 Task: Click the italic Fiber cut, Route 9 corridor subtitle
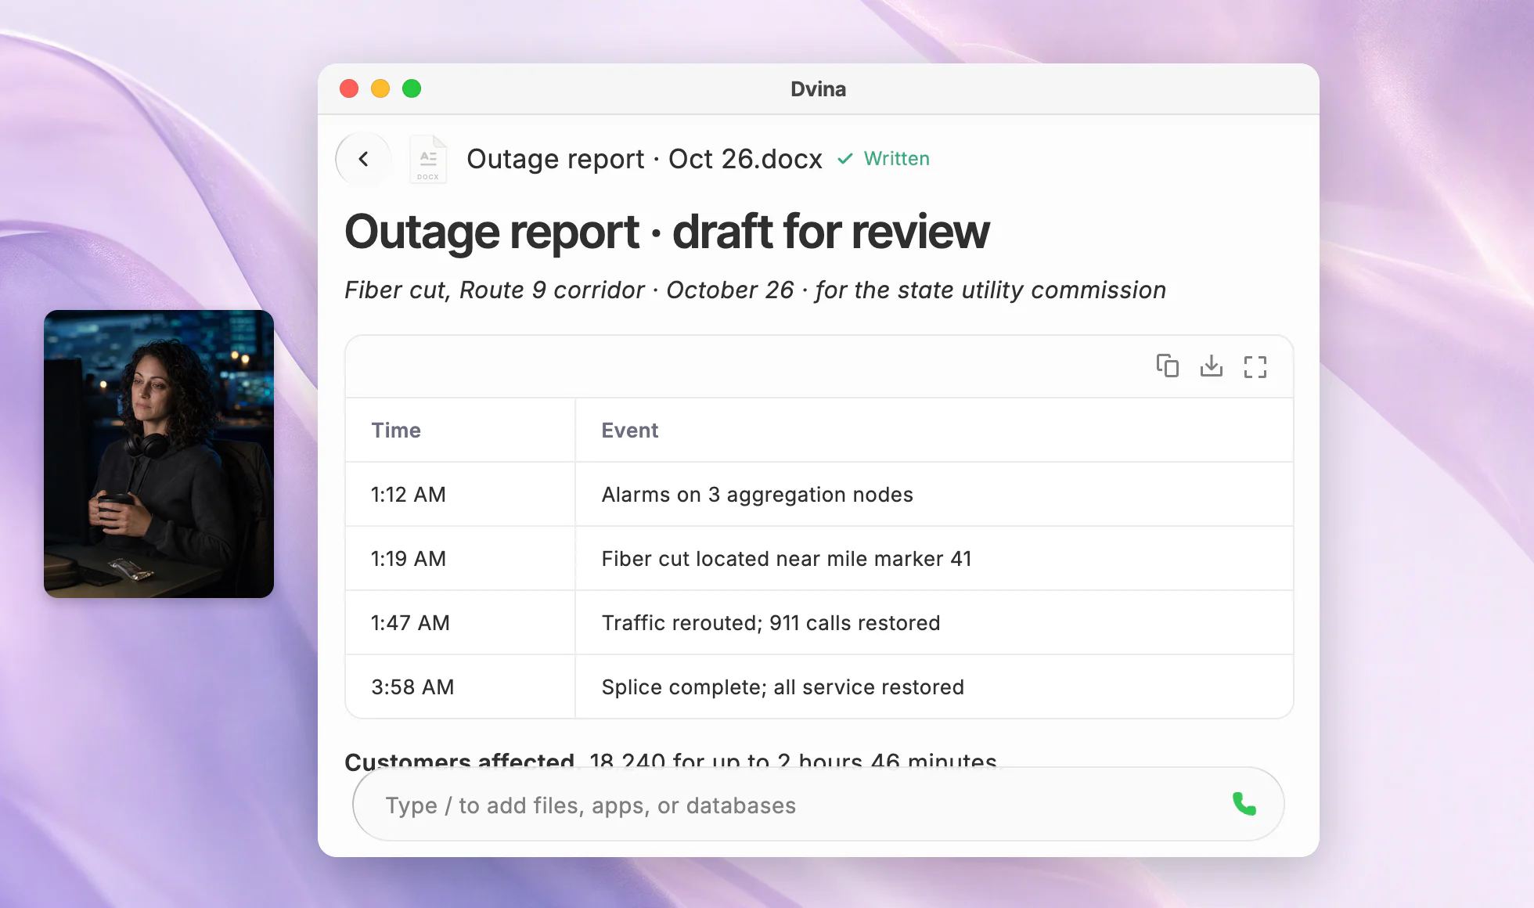(x=754, y=290)
